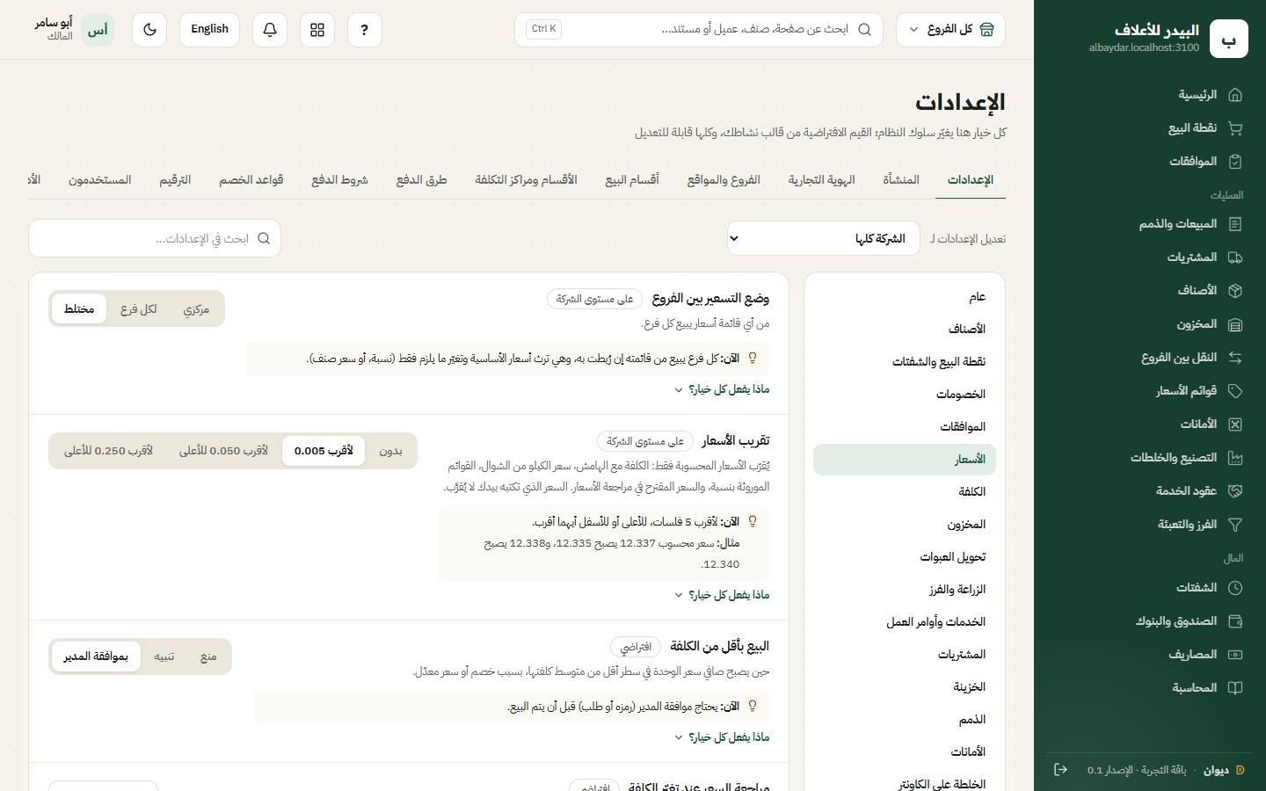
Task: Open تحويل العبوات settings category
Action: [904, 557]
